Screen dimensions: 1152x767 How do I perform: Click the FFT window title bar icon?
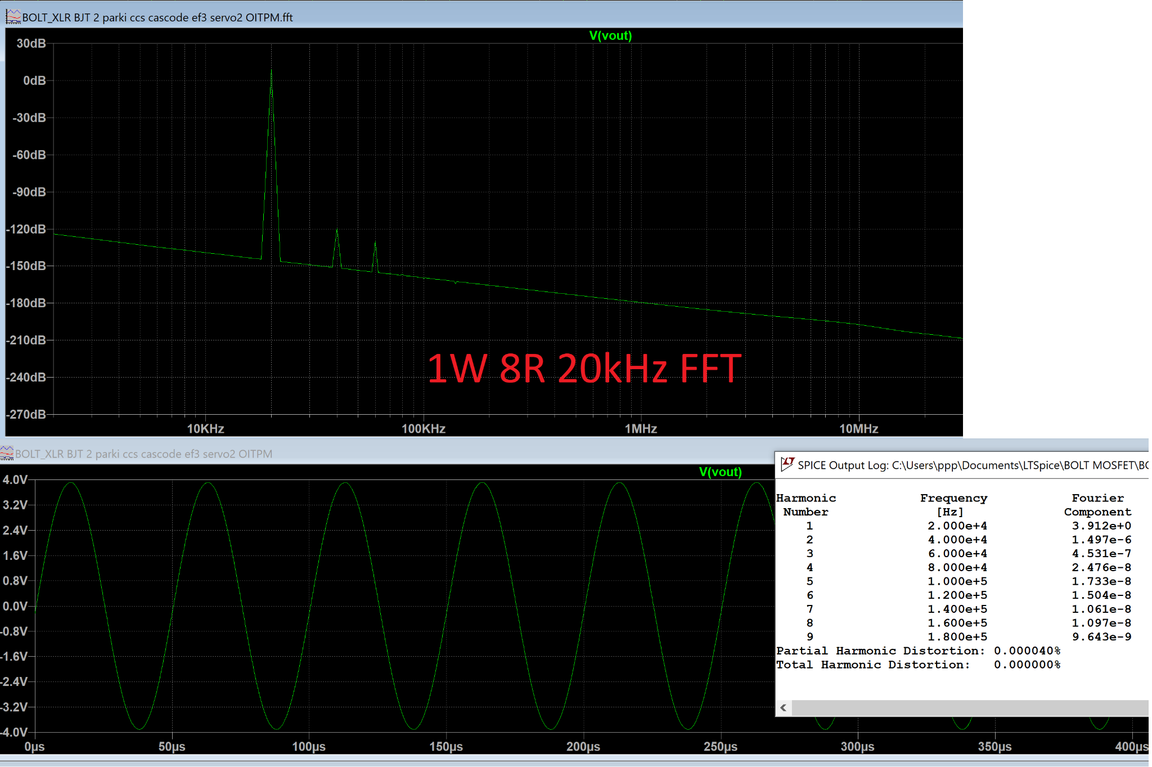13,17
